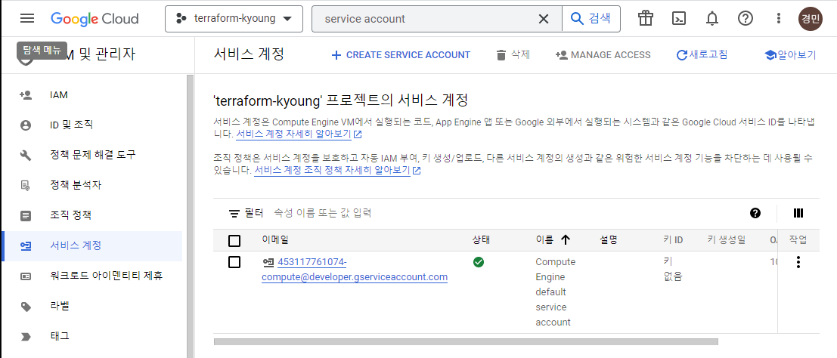Click the 설명 column header
837x358 pixels.
pyautogui.click(x=609, y=240)
